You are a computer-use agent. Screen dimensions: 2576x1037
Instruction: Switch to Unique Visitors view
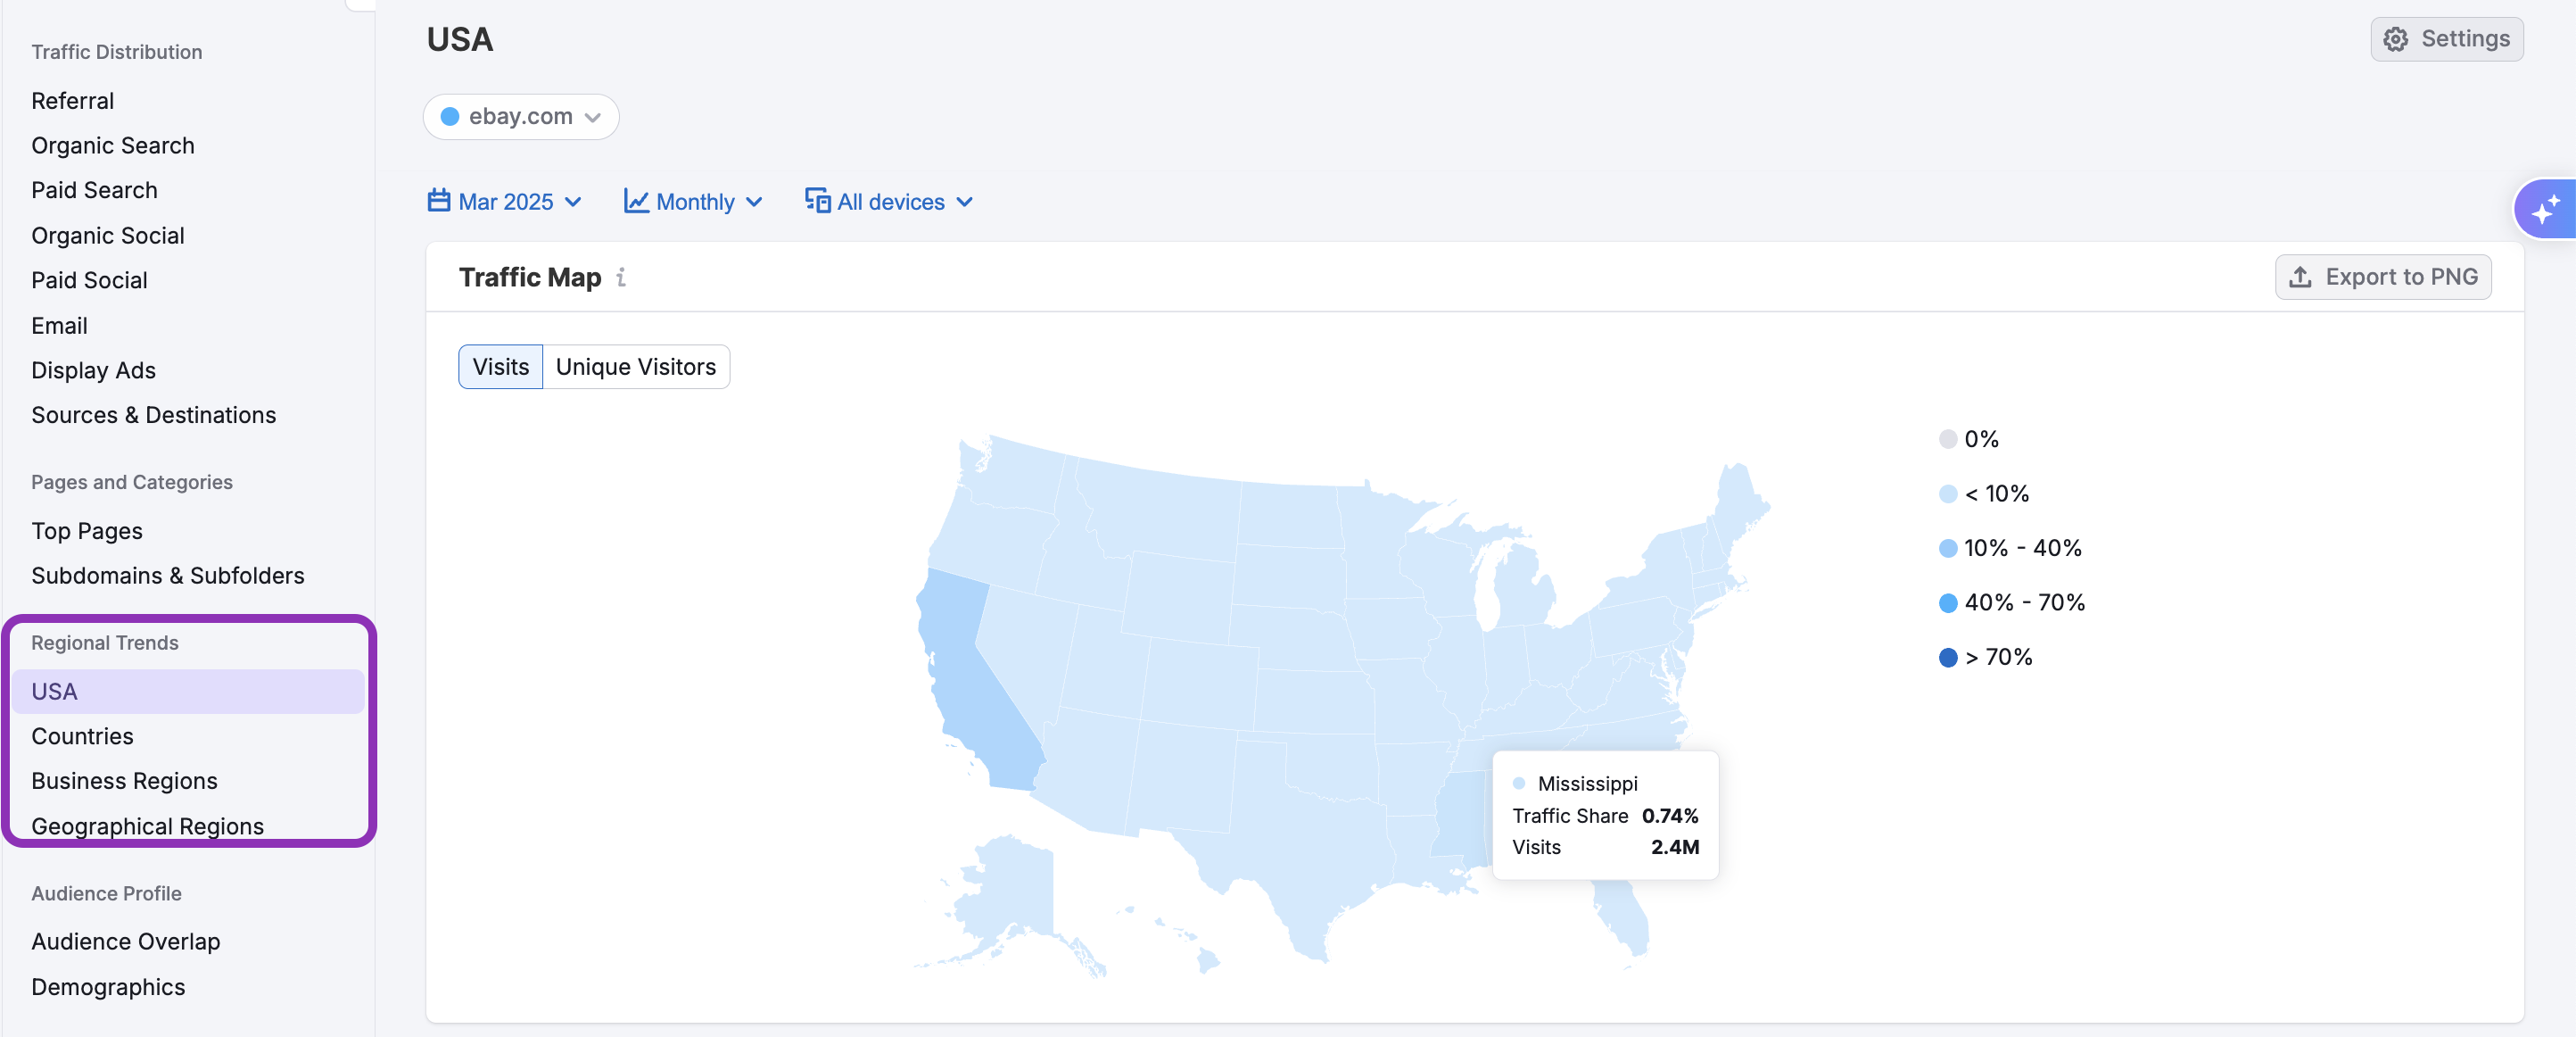click(636, 367)
